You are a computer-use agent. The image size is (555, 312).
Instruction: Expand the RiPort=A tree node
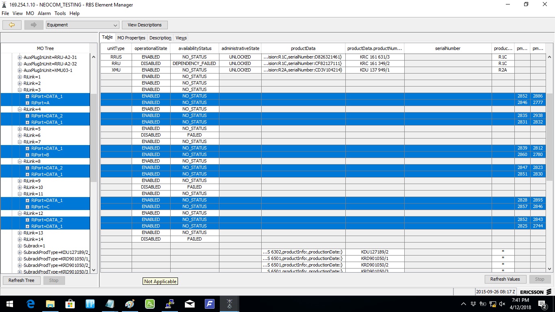(27, 103)
